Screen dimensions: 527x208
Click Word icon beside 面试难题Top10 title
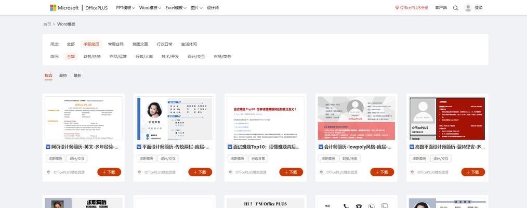pos(230,147)
